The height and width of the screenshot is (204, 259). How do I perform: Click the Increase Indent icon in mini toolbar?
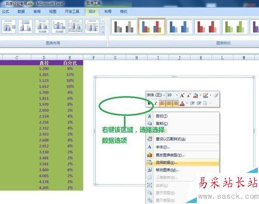point(199,103)
